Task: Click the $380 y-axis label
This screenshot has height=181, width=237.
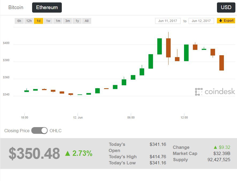Action: pyautogui.click(x=6, y=60)
